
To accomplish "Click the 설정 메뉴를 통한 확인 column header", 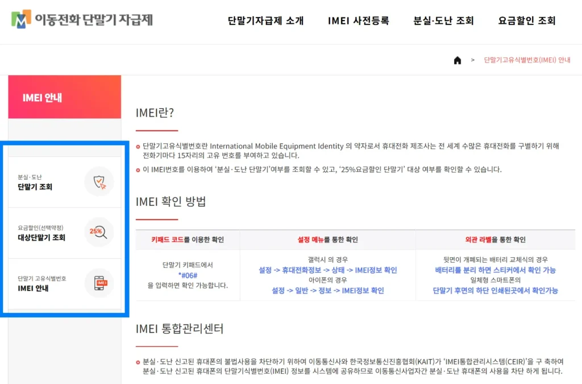I will 328,240.
